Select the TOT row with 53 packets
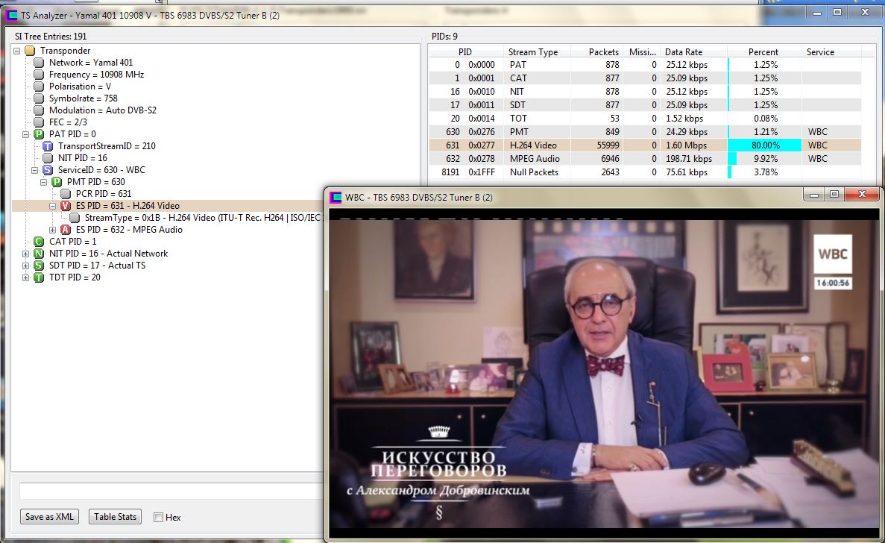 coord(645,119)
